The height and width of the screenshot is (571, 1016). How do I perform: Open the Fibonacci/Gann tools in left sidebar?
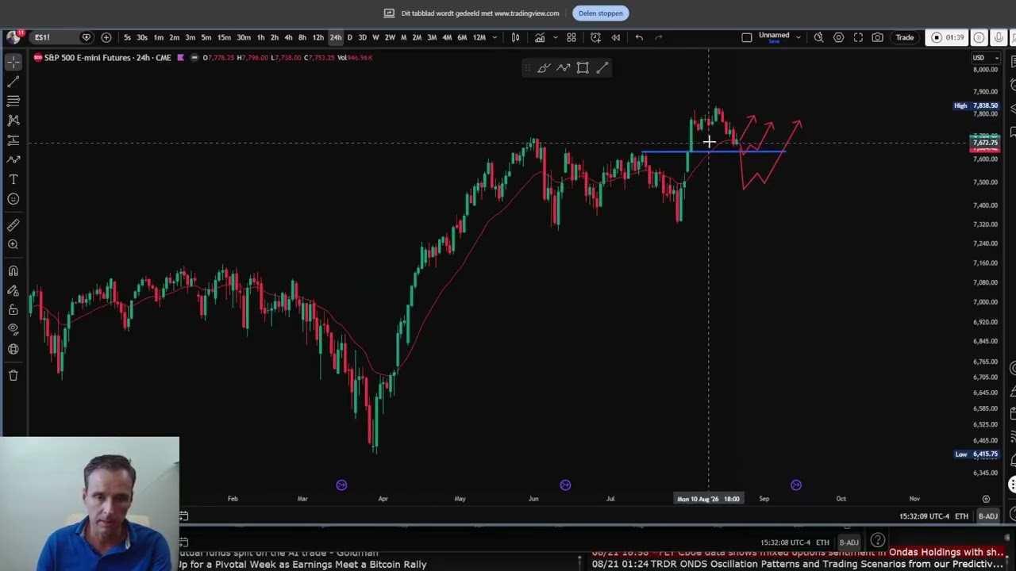tap(13, 101)
